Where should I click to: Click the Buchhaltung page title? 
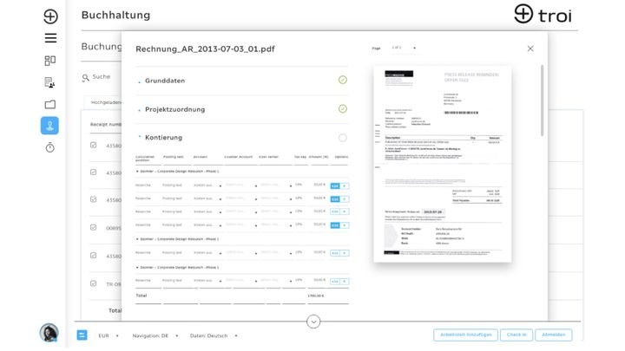click(116, 15)
